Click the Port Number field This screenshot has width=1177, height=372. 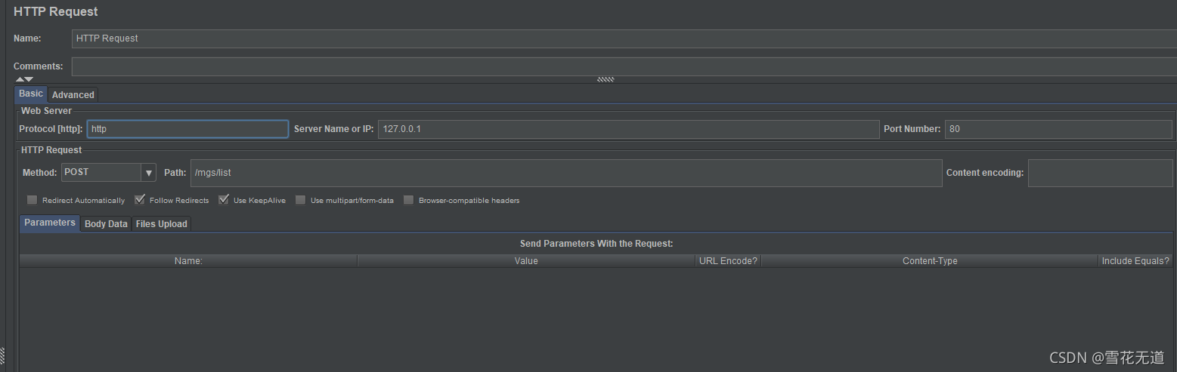click(x=1058, y=129)
